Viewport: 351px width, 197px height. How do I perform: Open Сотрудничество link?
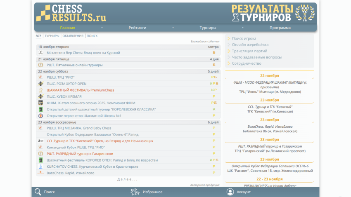(247, 63)
